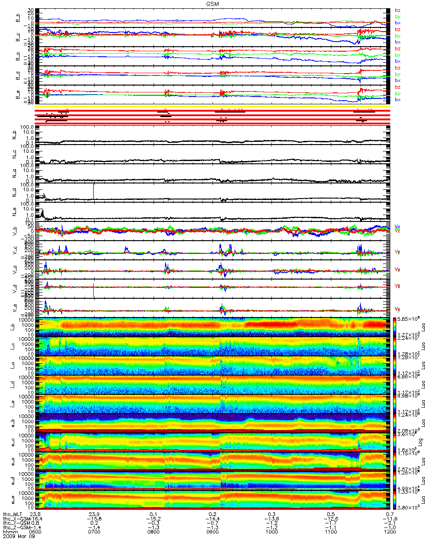Click the Y-GSM value -2.1

click(x=390, y=523)
